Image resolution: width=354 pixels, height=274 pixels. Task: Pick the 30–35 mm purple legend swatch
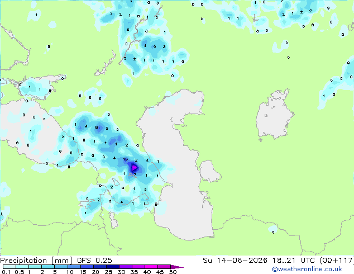click(x=125, y=267)
